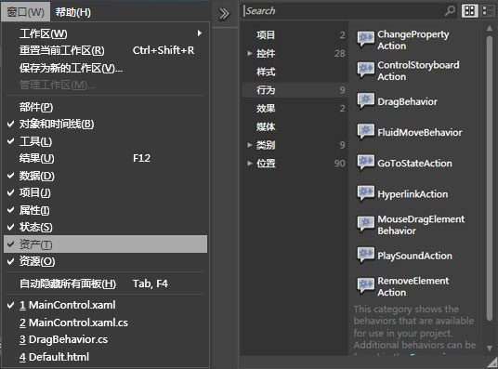
Task: Click the search magnifier icon
Action: (450, 11)
